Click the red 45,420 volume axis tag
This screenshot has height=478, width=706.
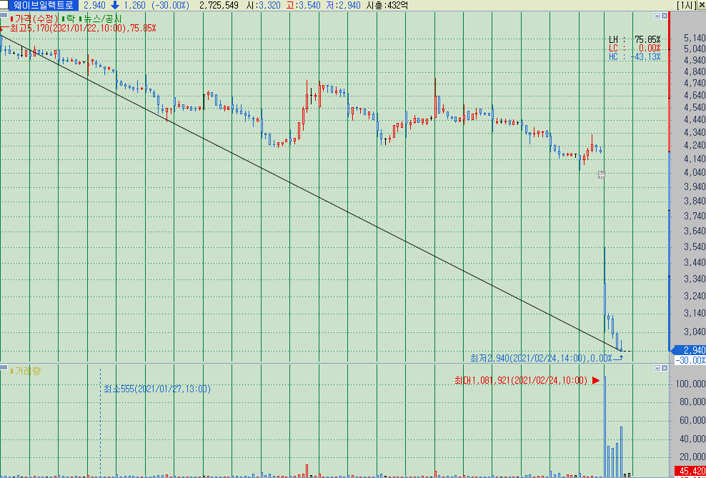pyautogui.click(x=690, y=469)
